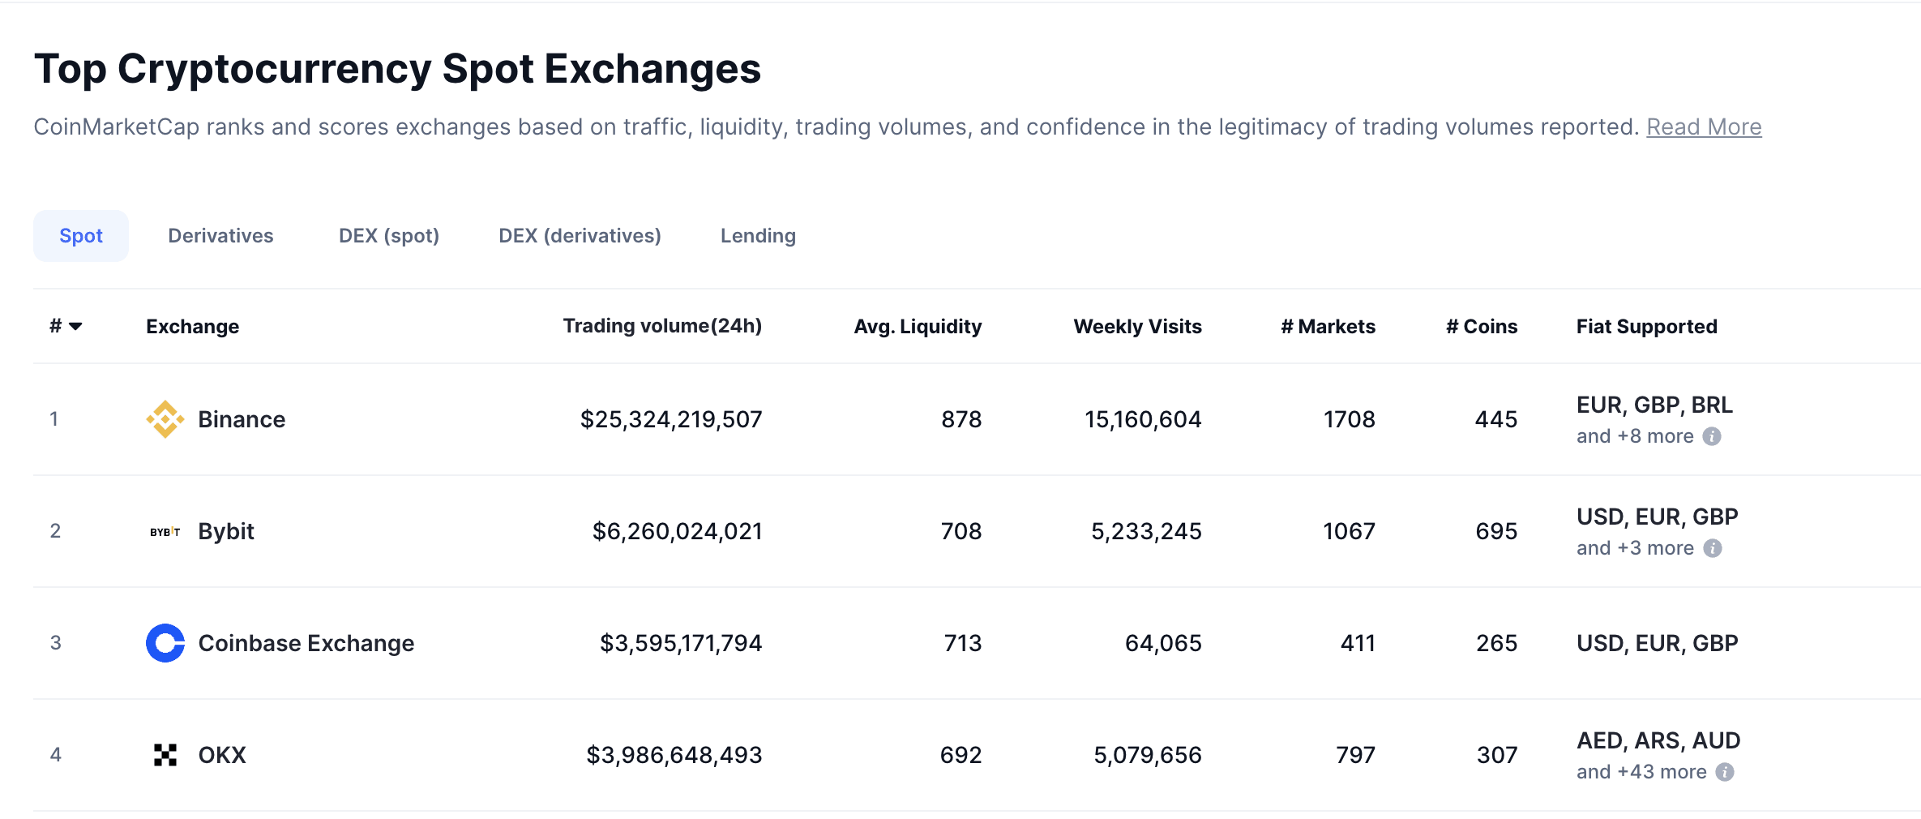Click 'and +8 more' under Binance fiat
Screen dimensions: 1921x819
point(1635,436)
